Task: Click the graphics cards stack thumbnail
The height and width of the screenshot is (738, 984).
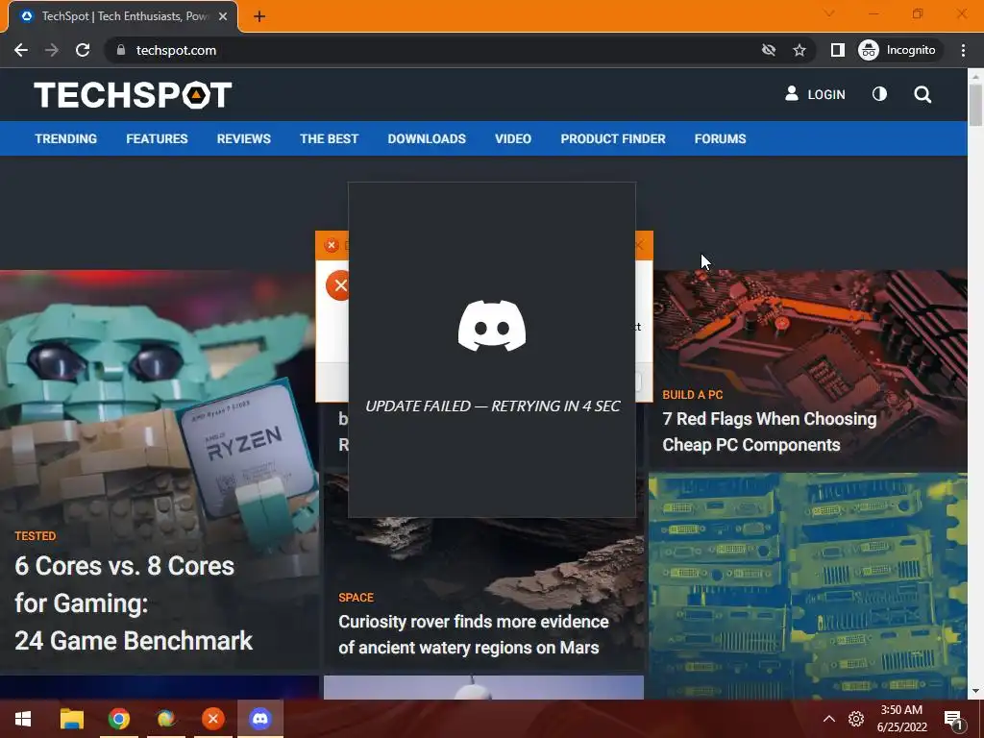Action: (x=807, y=586)
